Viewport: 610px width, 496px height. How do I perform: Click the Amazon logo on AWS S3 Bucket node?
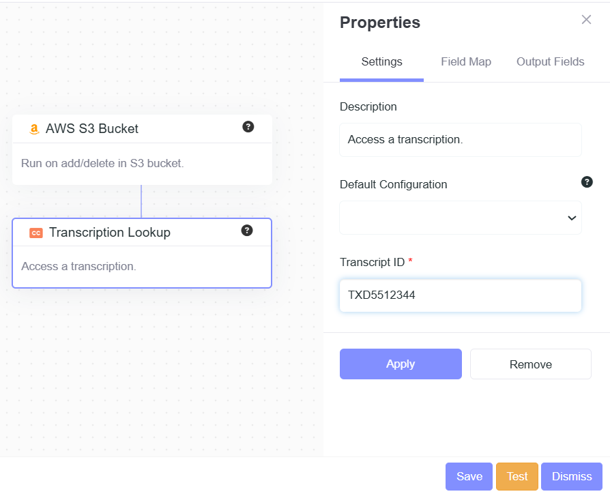35,129
